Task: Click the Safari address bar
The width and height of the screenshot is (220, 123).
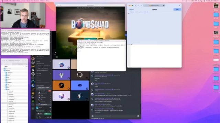Action: coord(154,5)
